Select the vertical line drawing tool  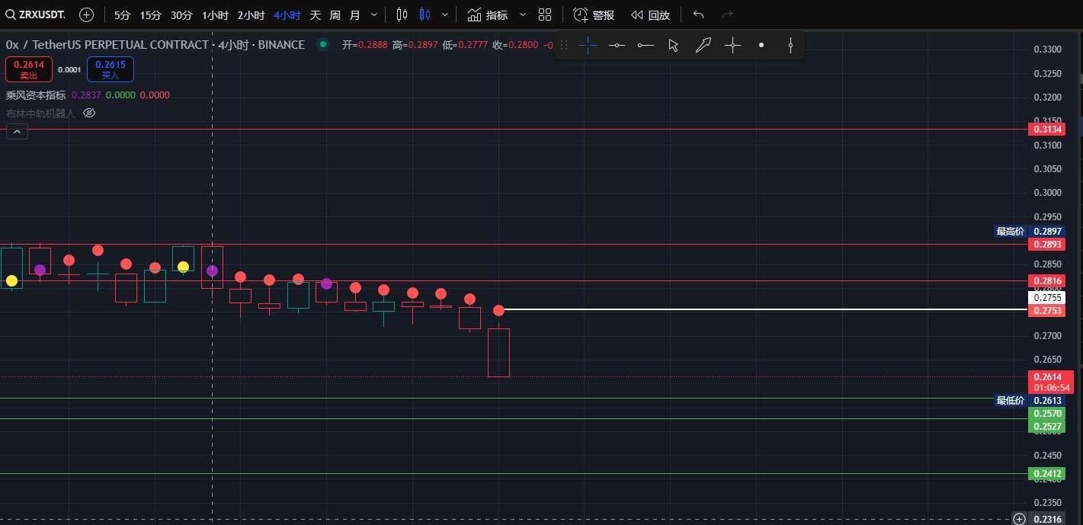coord(790,46)
